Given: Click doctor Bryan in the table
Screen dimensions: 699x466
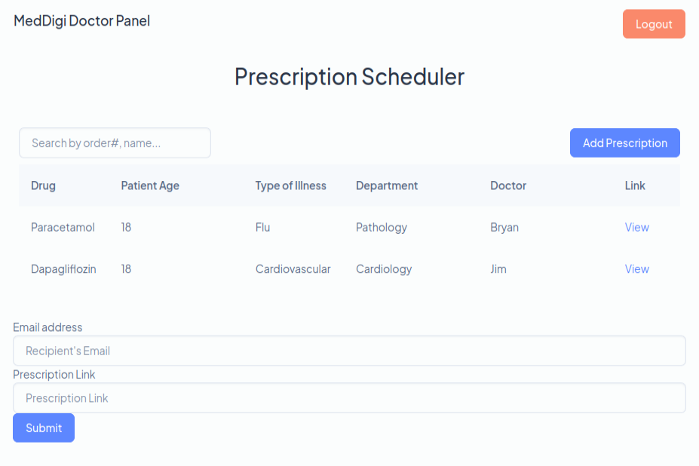Looking at the screenshot, I should coord(504,227).
